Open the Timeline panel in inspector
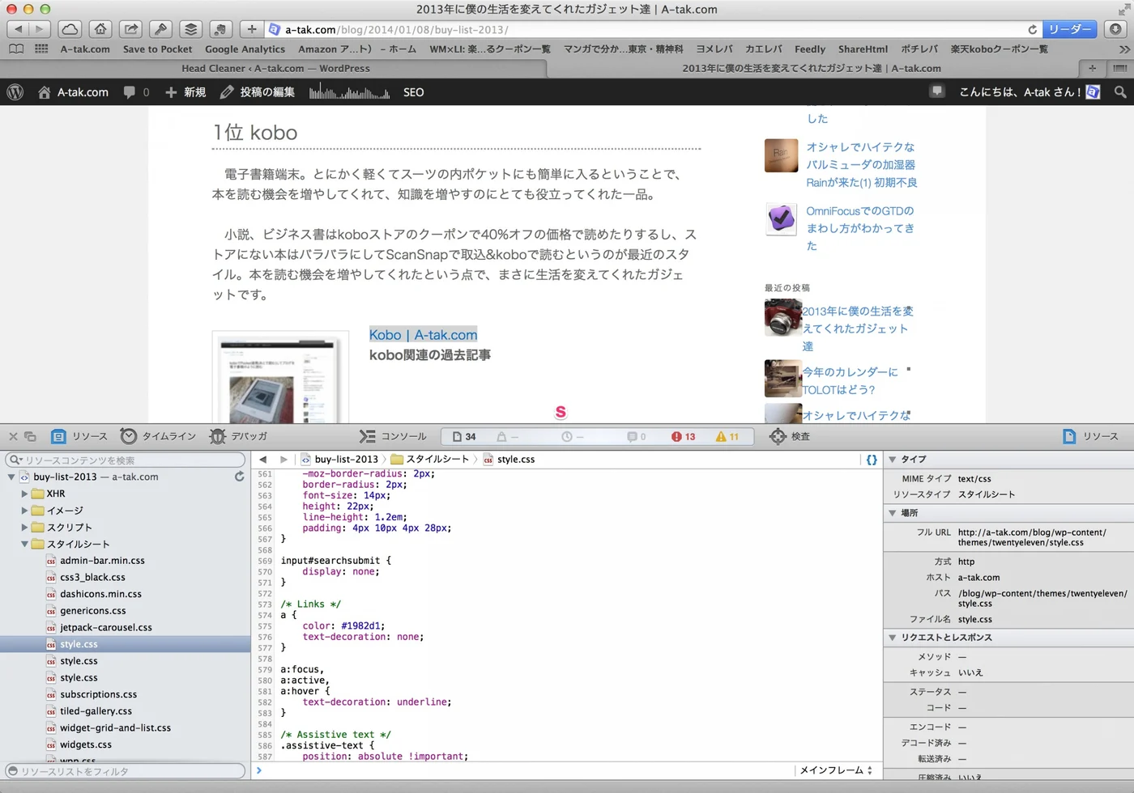This screenshot has width=1134, height=793. pos(158,436)
